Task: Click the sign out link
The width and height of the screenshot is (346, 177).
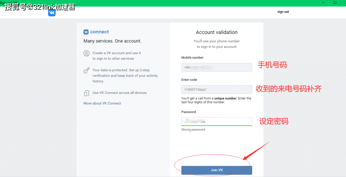Action: point(283,12)
